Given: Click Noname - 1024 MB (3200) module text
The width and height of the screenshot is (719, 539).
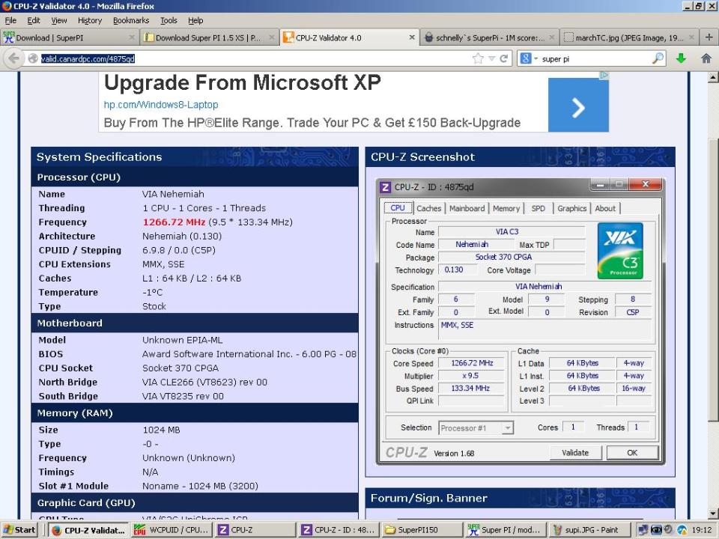Looking at the screenshot, I should [x=200, y=486].
